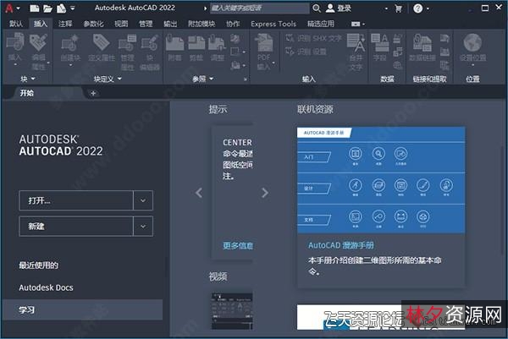508x339 pixels.
Task: Click the 编辑属性 edit attributes icon
Action: pyautogui.click(x=39, y=42)
